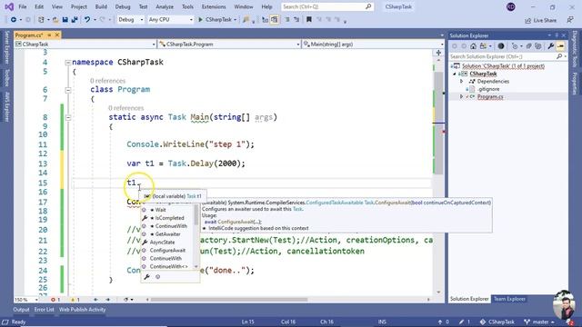The width and height of the screenshot is (582, 327).
Task: Open the 150 % zoom level dropdown
Action: click(x=26, y=300)
